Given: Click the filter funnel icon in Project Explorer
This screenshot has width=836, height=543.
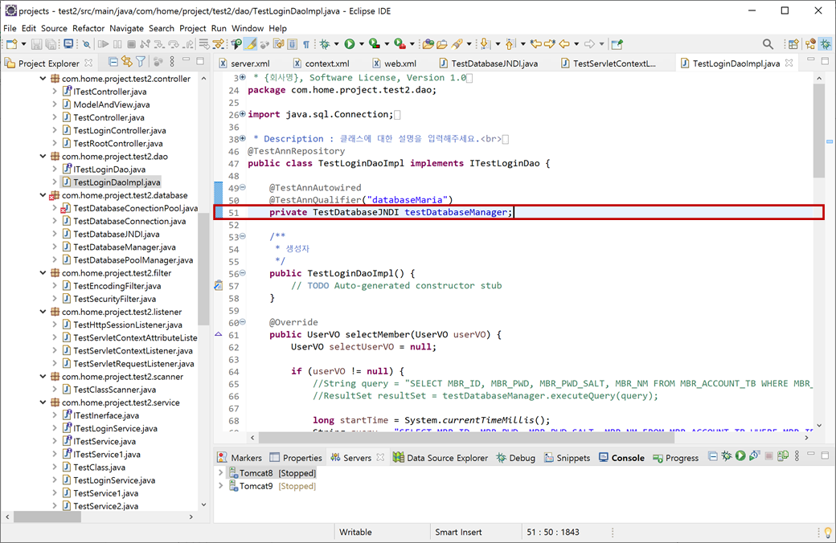Looking at the screenshot, I should 141,62.
